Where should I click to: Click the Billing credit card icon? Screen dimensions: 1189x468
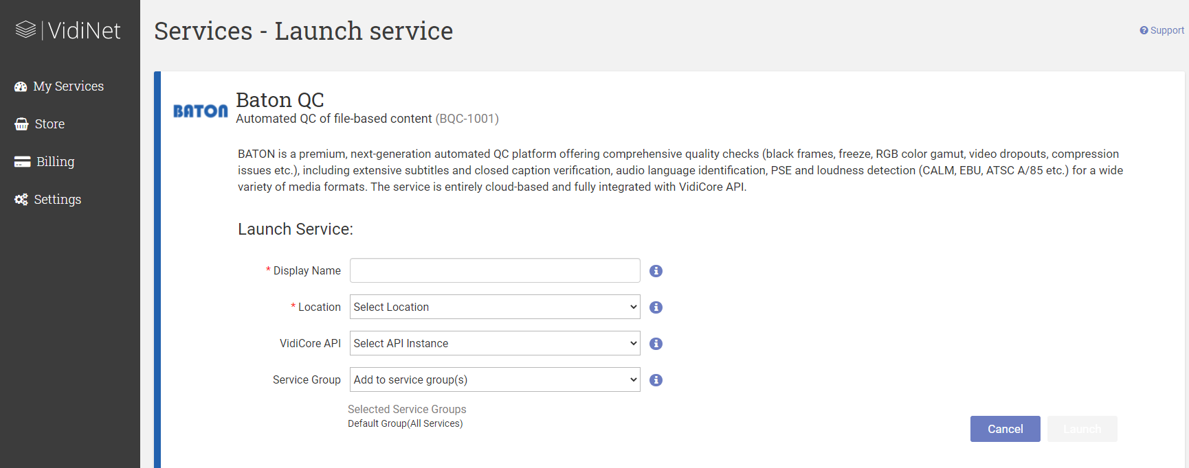(x=22, y=162)
